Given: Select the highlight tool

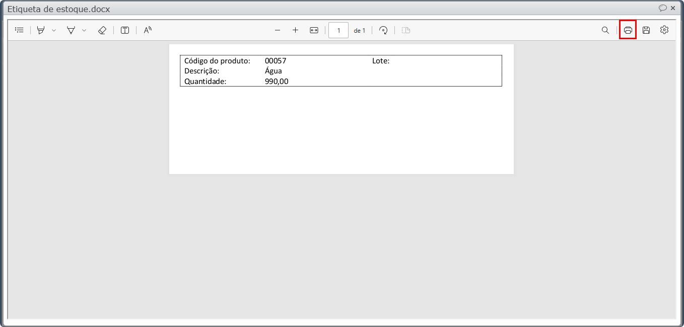Looking at the screenshot, I should pos(41,30).
